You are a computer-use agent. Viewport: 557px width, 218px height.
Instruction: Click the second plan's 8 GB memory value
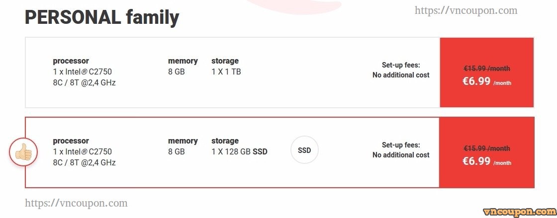(x=177, y=152)
